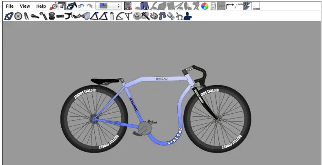The height and width of the screenshot is (165, 322).
Task: Click the bicycle with red arrow icon
Action: click(53, 6)
